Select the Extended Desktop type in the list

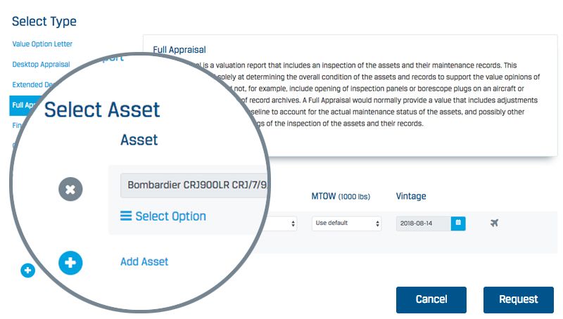28,85
